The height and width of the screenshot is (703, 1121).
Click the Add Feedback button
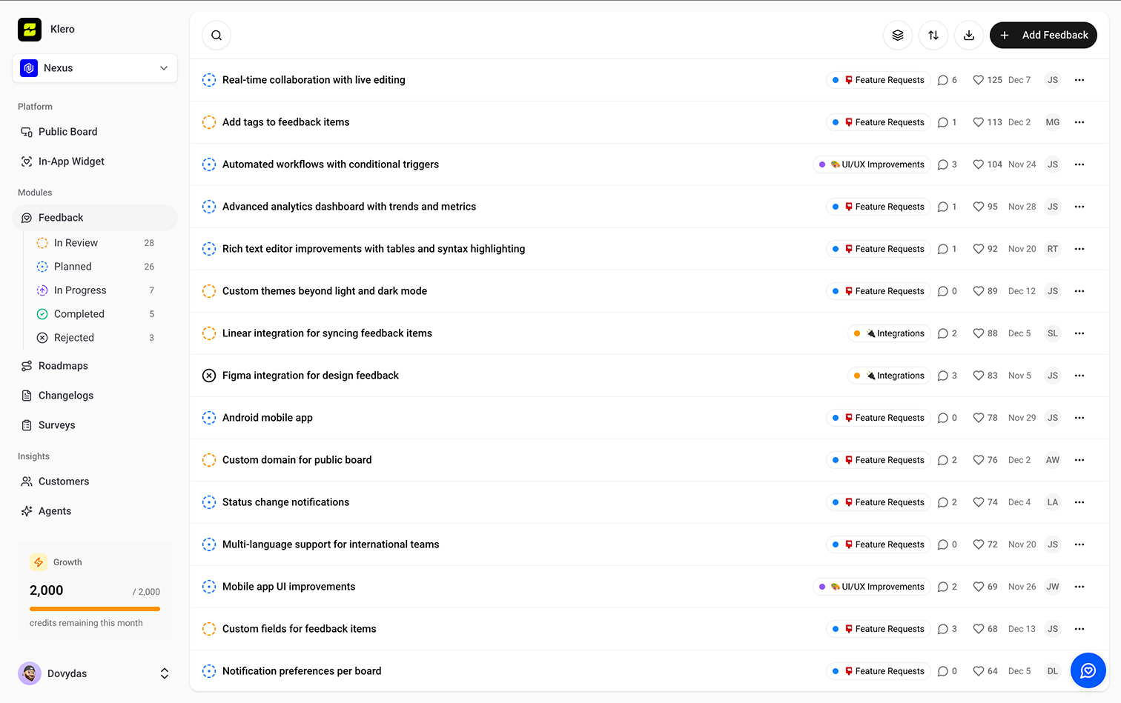coord(1043,36)
